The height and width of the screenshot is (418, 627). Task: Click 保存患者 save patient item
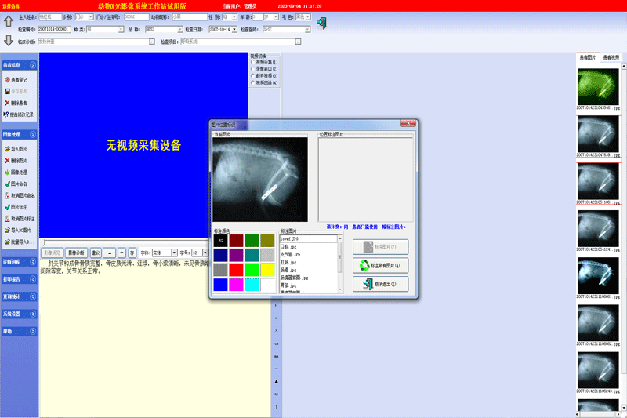(x=16, y=91)
